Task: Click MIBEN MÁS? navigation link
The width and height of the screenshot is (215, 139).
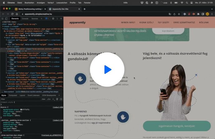Action: coord(128,22)
